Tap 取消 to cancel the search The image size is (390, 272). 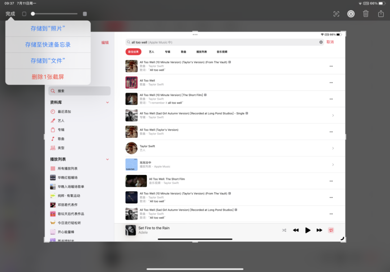point(330,42)
